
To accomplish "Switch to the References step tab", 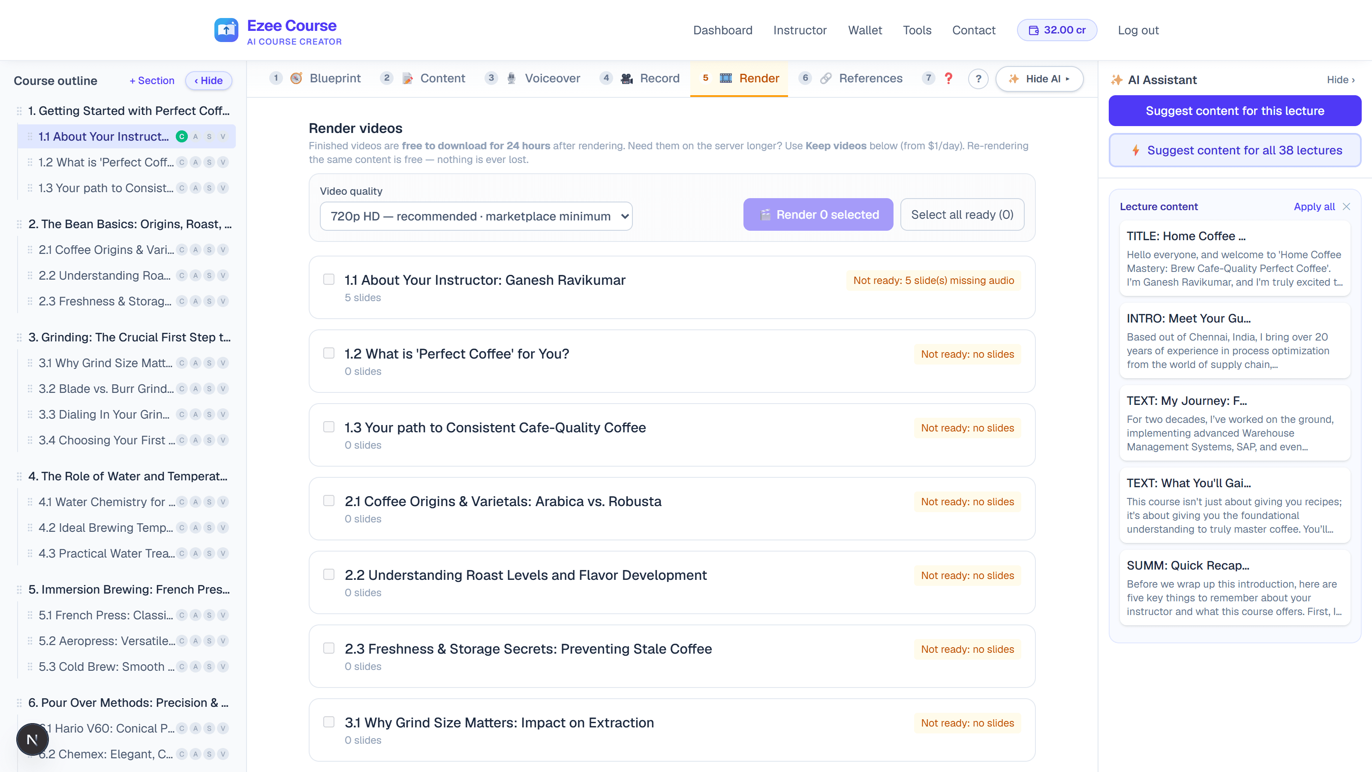I will [851, 78].
